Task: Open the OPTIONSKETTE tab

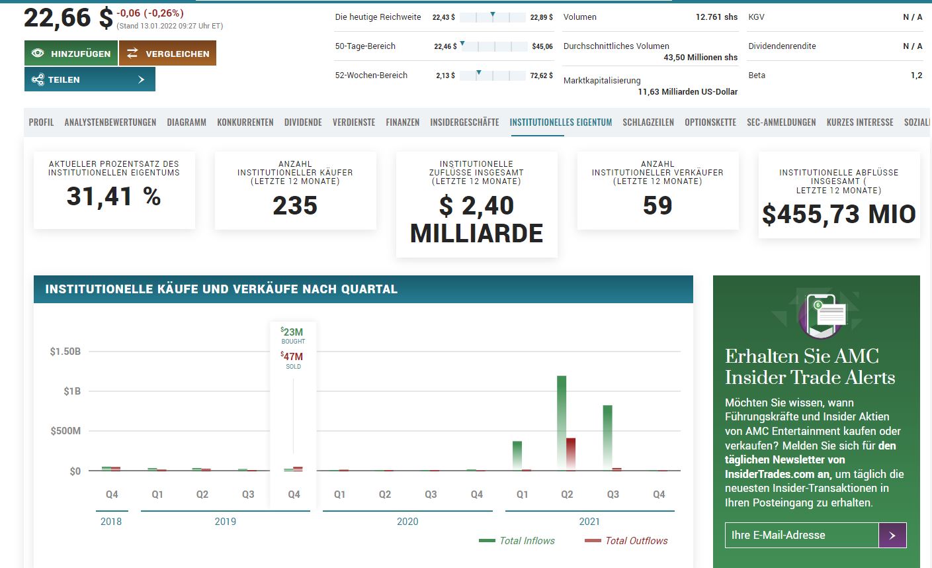Action: [710, 122]
